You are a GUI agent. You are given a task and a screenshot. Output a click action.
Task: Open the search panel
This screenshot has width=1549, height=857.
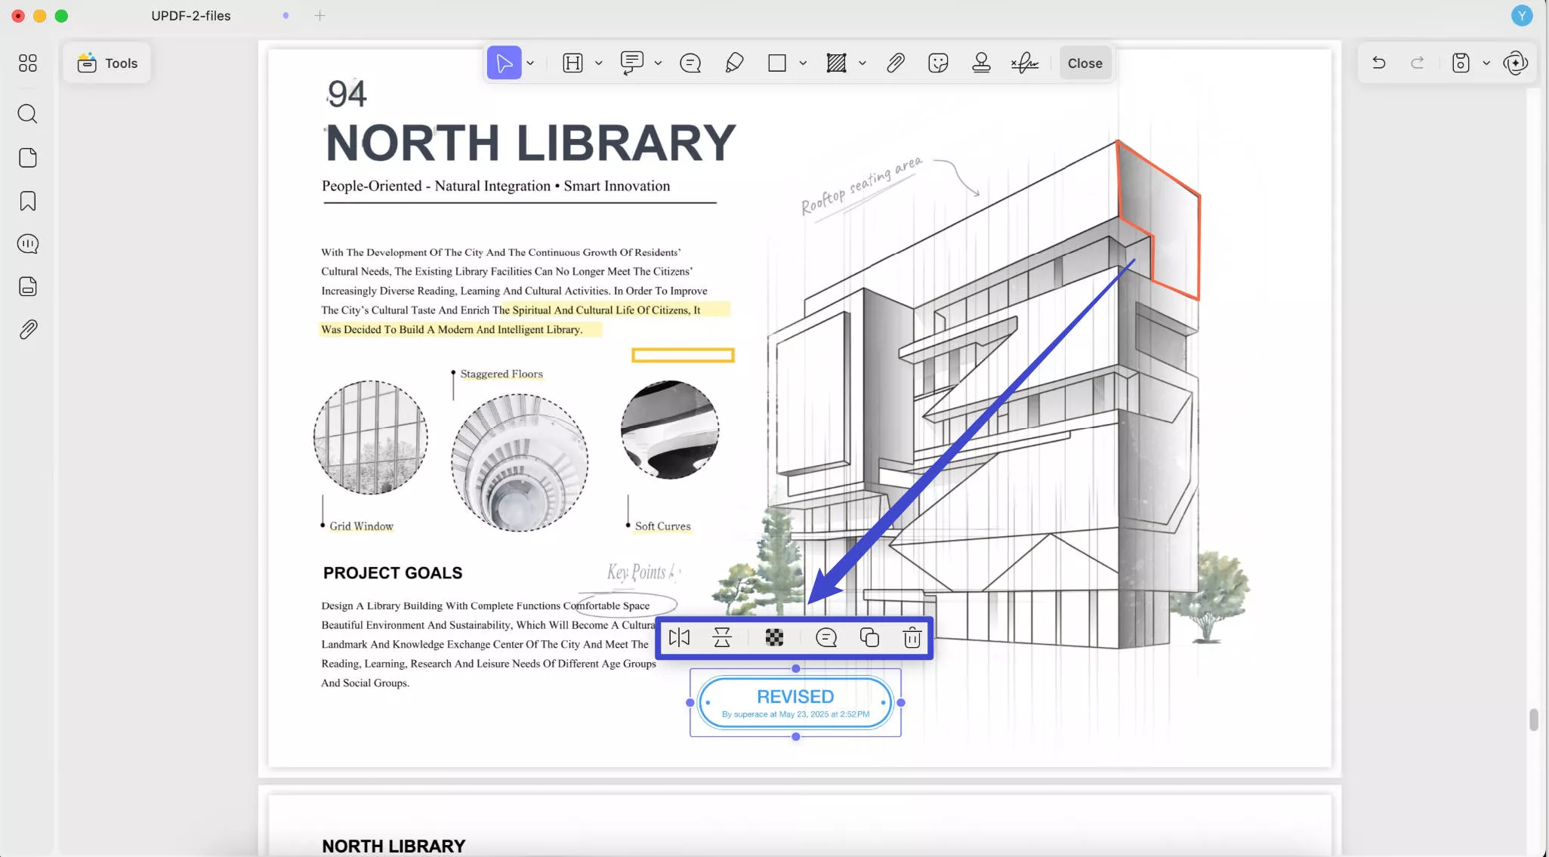[28, 114]
